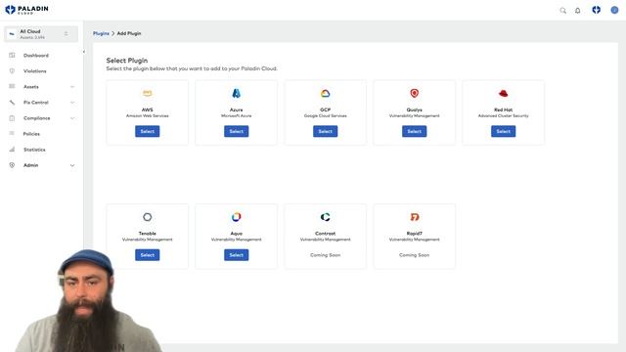Click the Compliance label
626x352 pixels.
click(37, 118)
